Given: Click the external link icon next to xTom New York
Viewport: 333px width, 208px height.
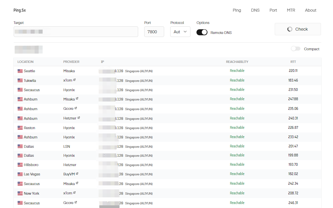Looking at the screenshot, I should click(74, 193).
